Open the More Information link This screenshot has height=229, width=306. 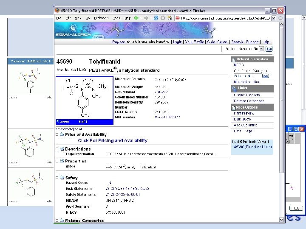pos(246,82)
